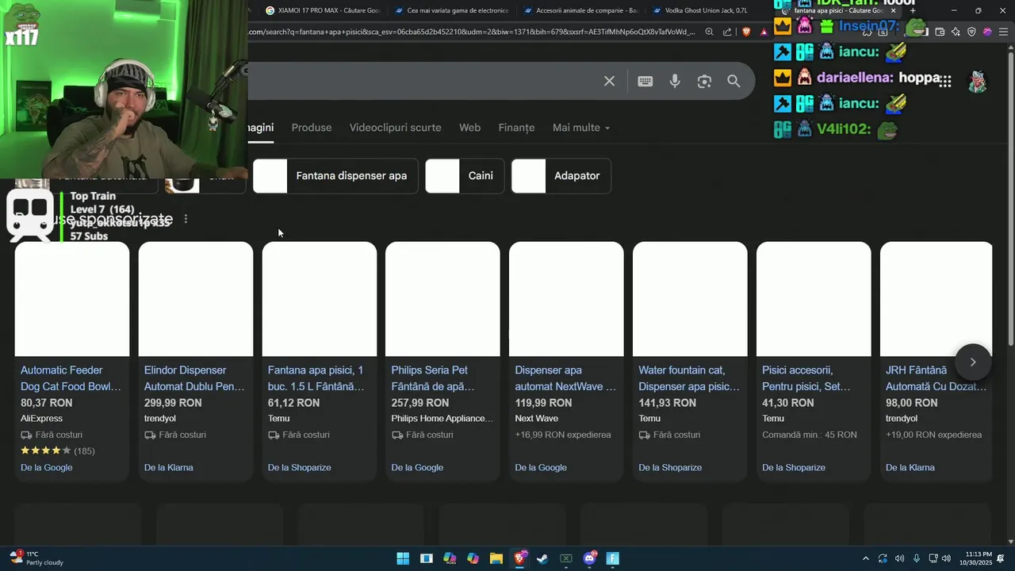Open Xbox Game Bar taskbar icon
Viewport: 1015px width, 571px height.
566,558
